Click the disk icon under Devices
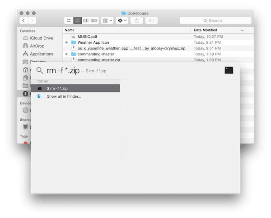Screen dimensions: 271x218 coord(25,110)
